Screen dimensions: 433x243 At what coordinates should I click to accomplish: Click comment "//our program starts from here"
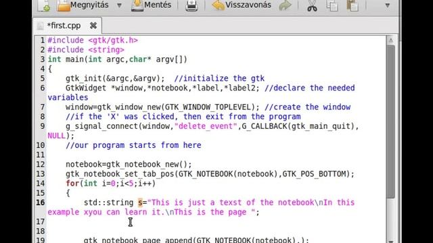[133, 146]
